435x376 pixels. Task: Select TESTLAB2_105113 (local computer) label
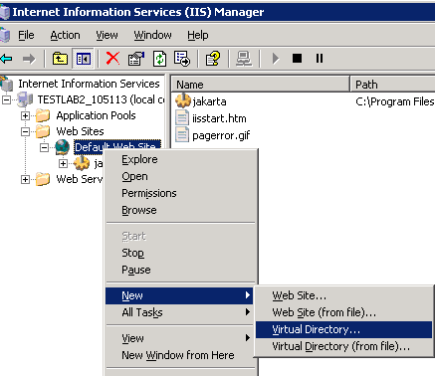tap(101, 99)
